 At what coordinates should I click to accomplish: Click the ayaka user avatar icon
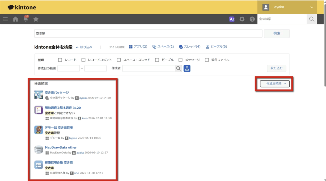(x=266, y=7)
